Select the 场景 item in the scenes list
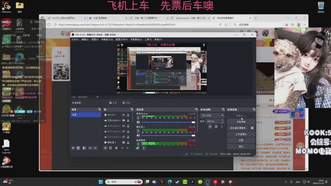The width and height of the screenshot is (331, 186). (86, 115)
